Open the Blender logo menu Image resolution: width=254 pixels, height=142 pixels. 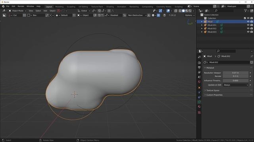(x=3, y=6)
